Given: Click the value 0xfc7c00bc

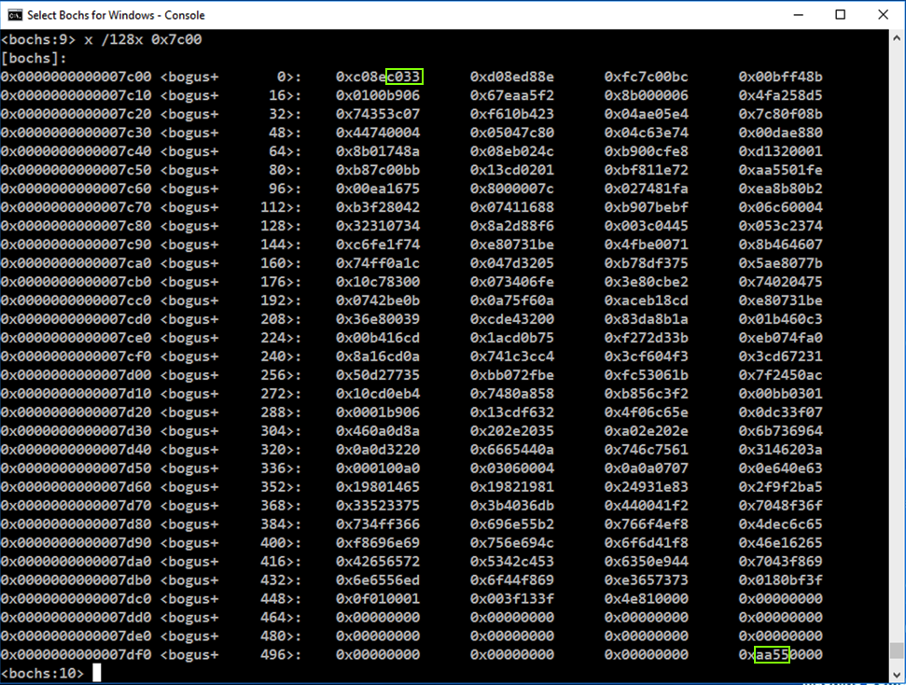Looking at the screenshot, I should click(646, 77).
